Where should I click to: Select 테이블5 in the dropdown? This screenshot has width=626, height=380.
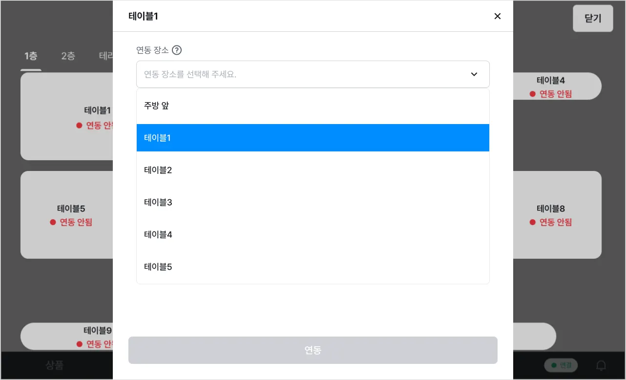point(313,267)
